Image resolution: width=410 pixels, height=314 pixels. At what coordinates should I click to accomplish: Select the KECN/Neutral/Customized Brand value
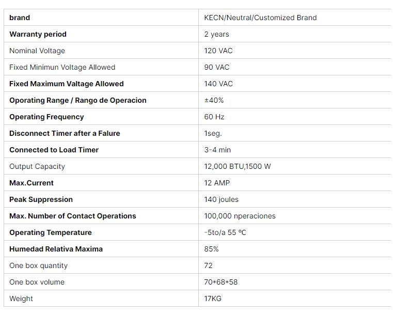[x=260, y=18]
